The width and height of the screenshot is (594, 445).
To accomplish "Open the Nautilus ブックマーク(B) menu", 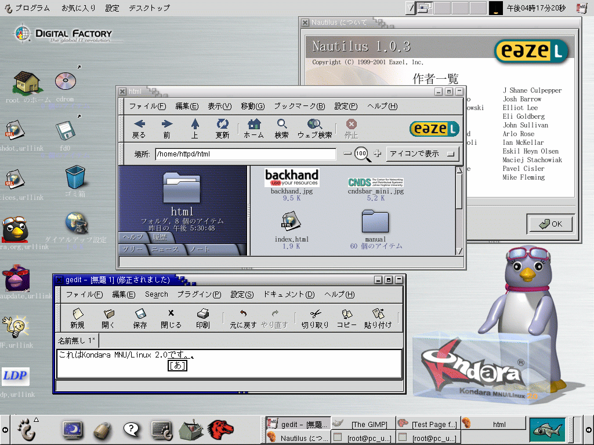I will [x=300, y=106].
